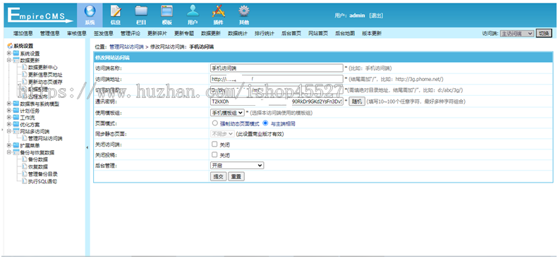Image resolution: width=558 pixels, height=258 pixels.
Task: Open 管理评论 in the submenu bar
Action: [131, 33]
